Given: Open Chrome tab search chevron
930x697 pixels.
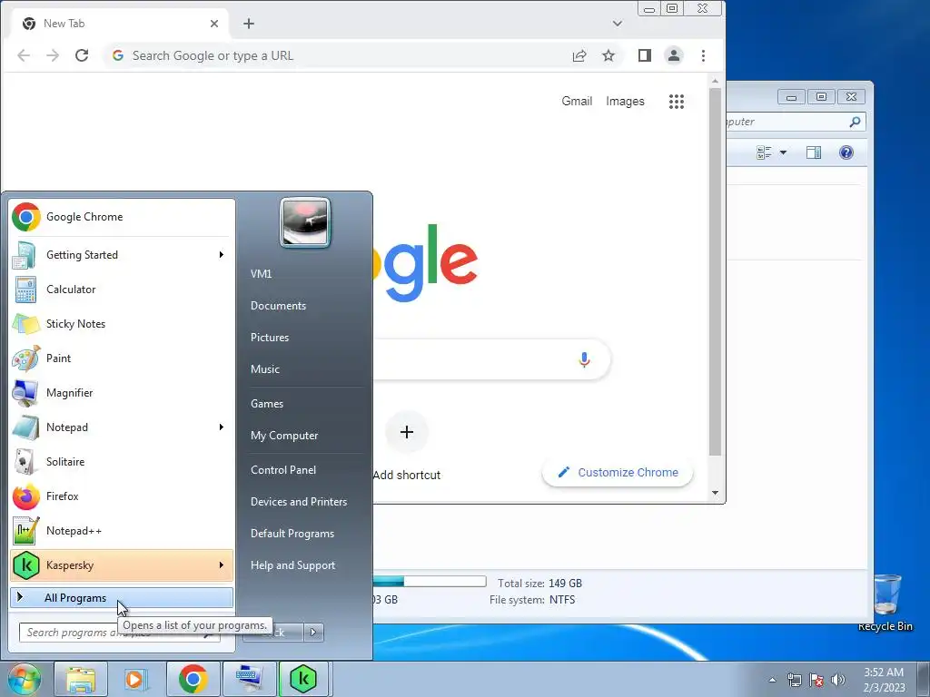Looking at the screenshot, I should 618,24.
